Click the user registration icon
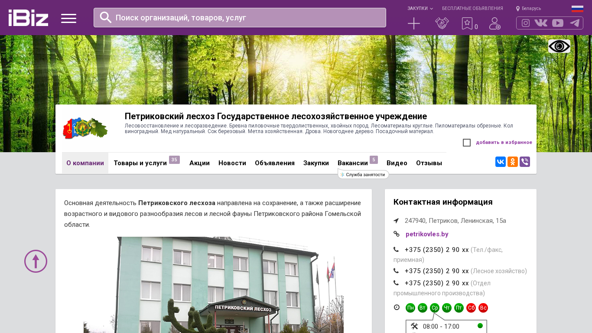This screenshot has width=592, height=333. click(495, 23)
